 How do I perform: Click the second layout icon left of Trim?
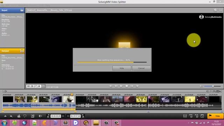pos(191,116)
